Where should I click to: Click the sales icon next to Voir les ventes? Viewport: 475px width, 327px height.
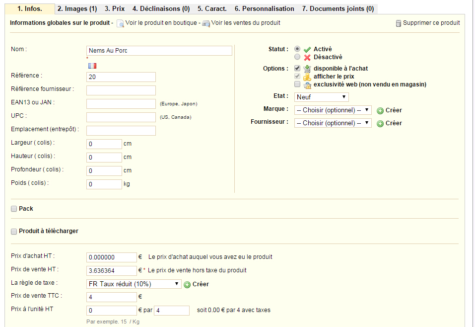pos(206,24)
